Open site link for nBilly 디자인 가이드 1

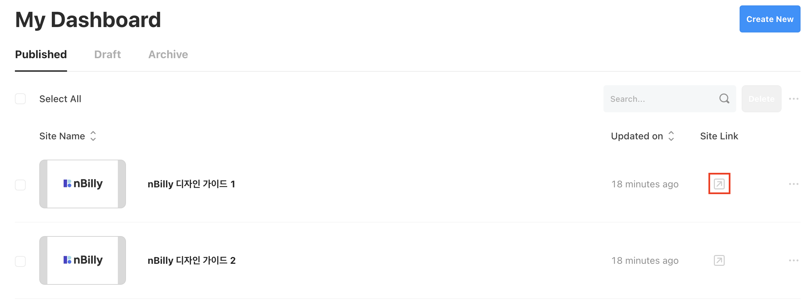click(719, 184)
